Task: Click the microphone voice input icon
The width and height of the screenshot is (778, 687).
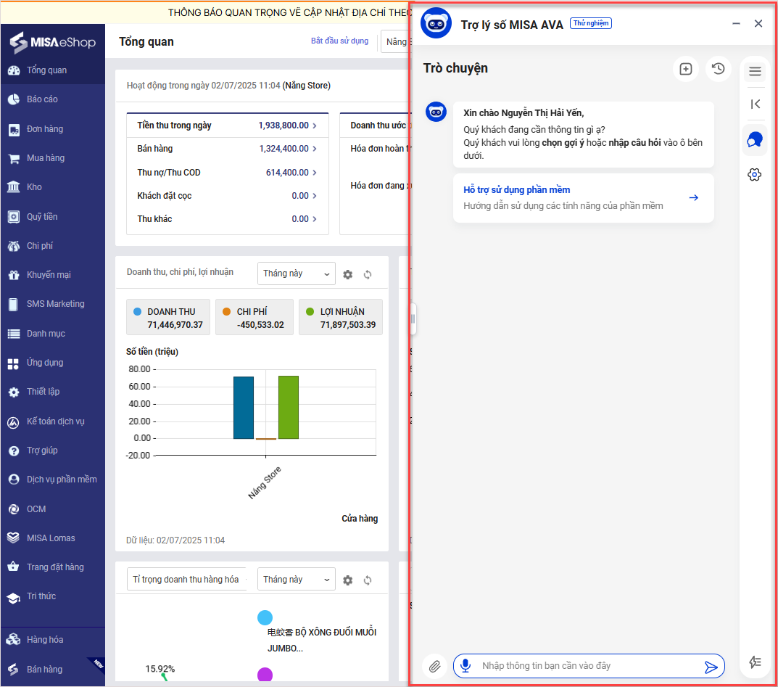Action: [465, 666]
